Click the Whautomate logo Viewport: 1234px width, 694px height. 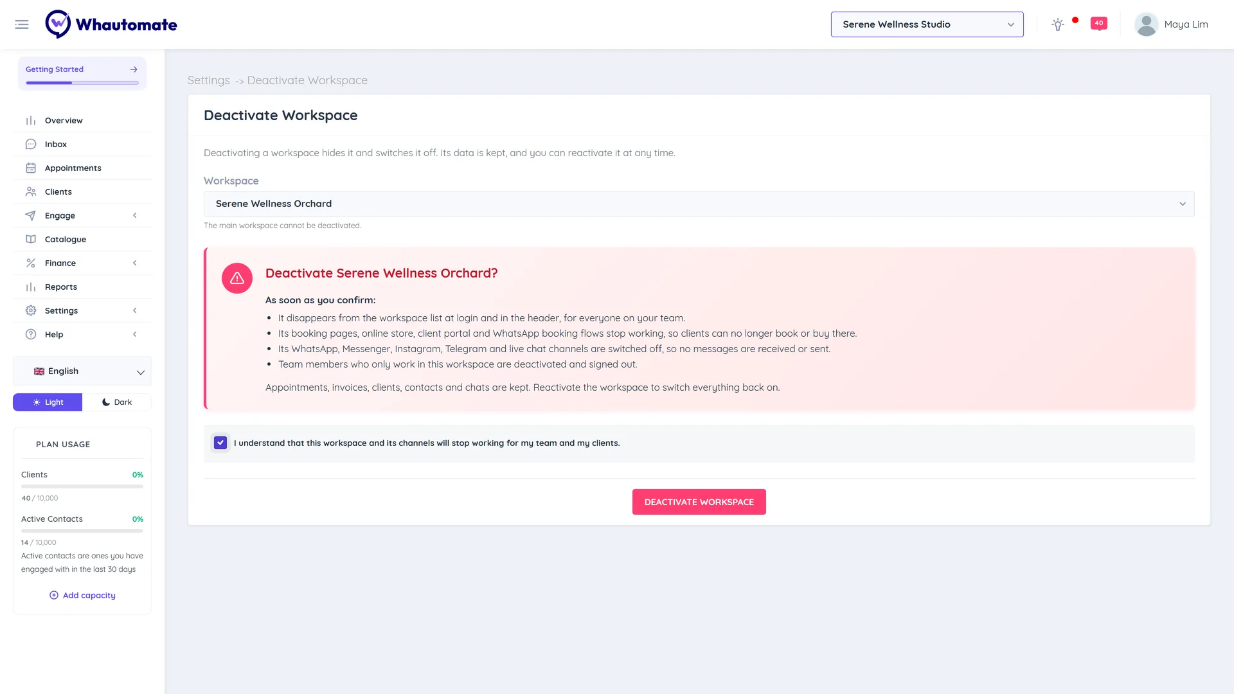click(x=111, y=24)
